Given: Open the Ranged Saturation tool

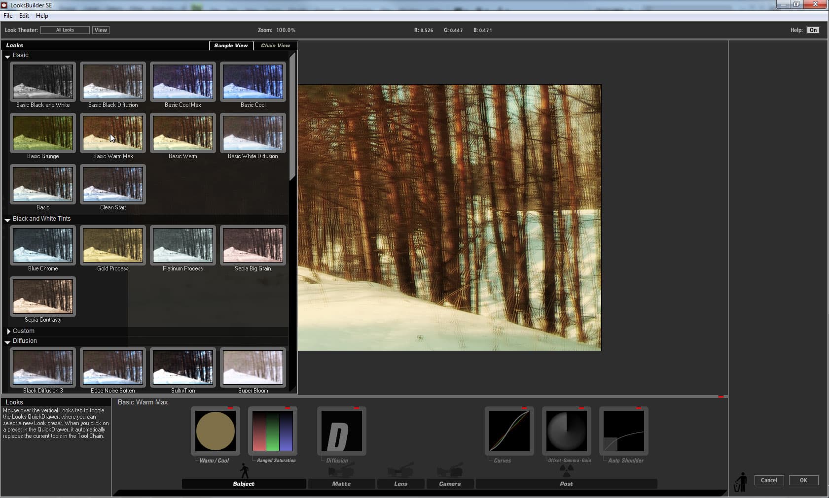Looking at the screenshot, I should [272, 431].
